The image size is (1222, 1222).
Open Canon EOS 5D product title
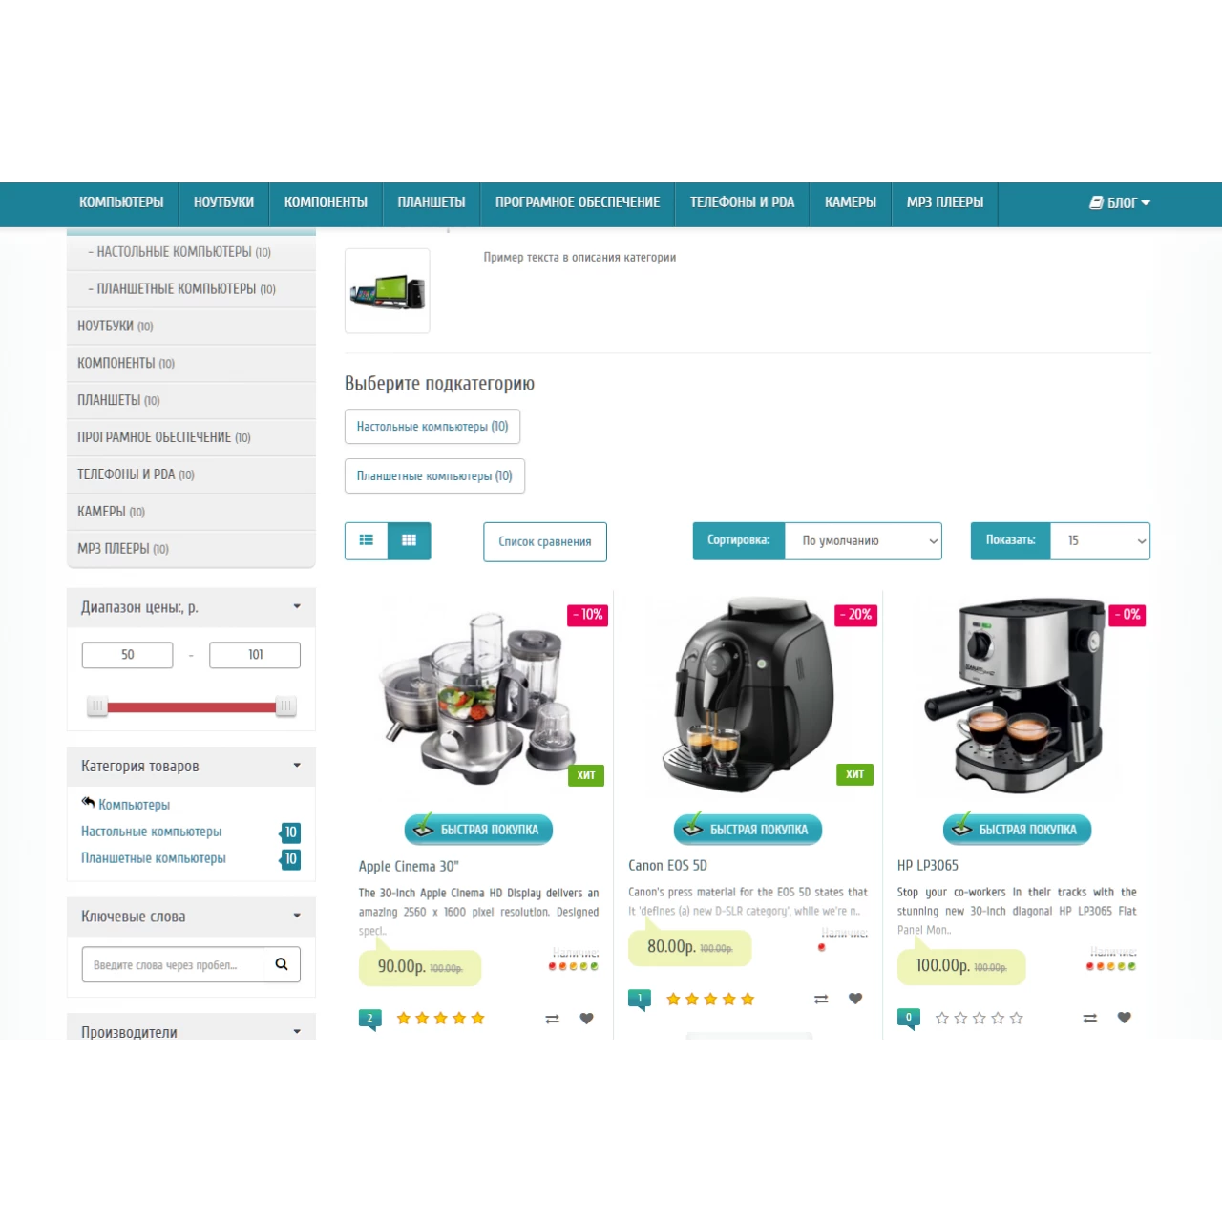(x=667, y=865)
